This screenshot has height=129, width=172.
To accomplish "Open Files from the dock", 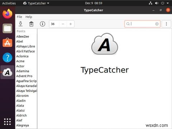I will (8, 29).
